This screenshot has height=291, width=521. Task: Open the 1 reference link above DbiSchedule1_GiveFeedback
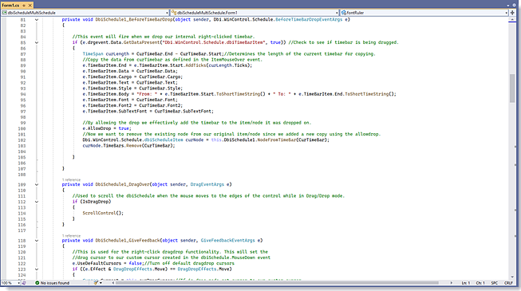[x=71, y=236]
